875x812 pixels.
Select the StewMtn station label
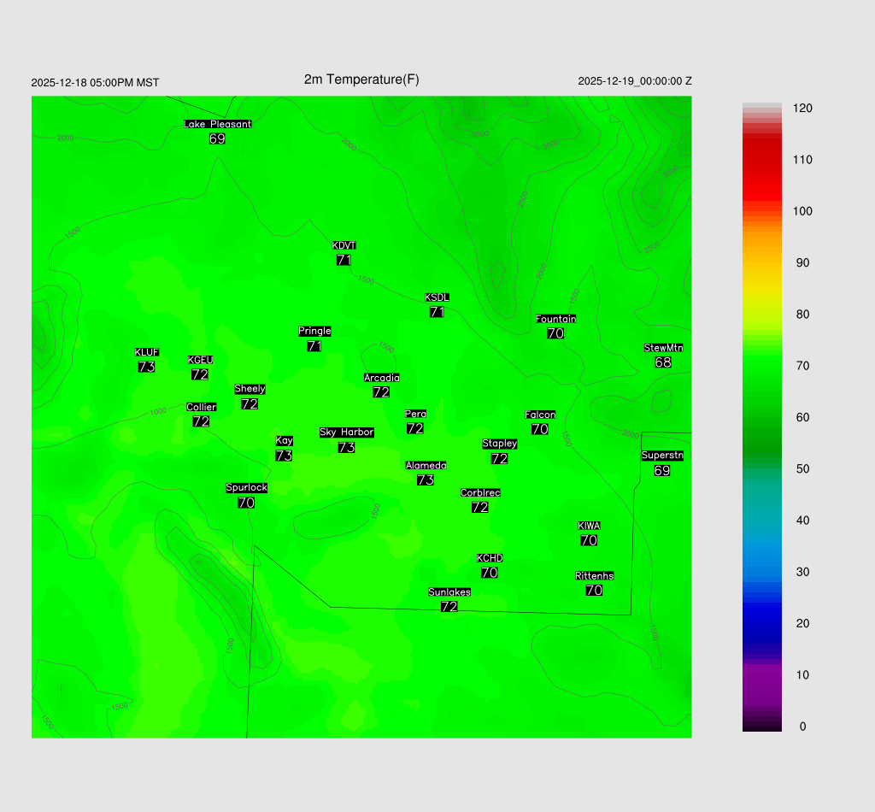pyautogui.click(x=663, y=348)
